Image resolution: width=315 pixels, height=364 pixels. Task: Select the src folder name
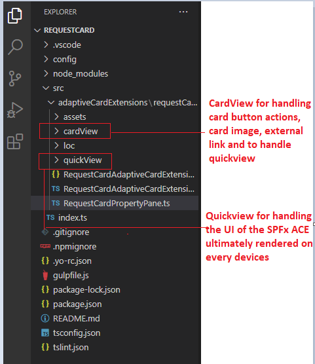coord(58,88)
